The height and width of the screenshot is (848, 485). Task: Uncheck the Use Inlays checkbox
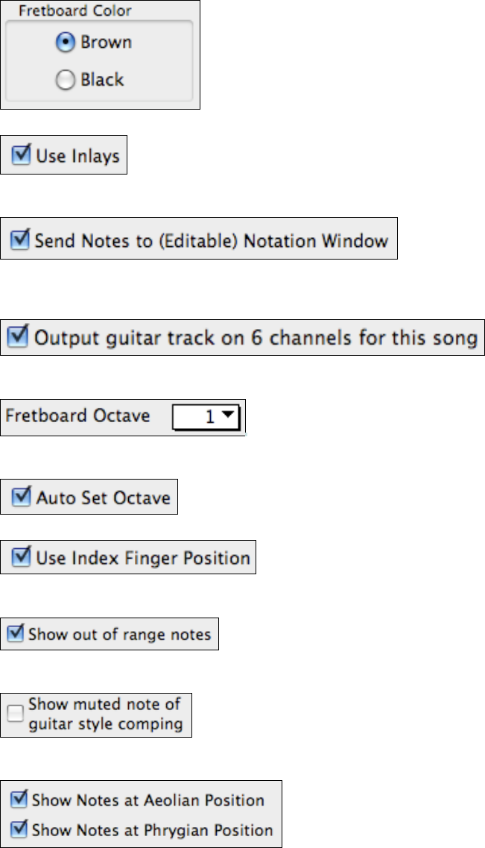(22, 155)
